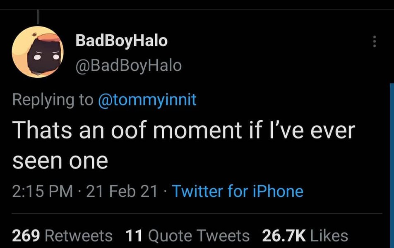Open the Twitter for iPhone source link

pyautogui.click(x=237, y=191)
